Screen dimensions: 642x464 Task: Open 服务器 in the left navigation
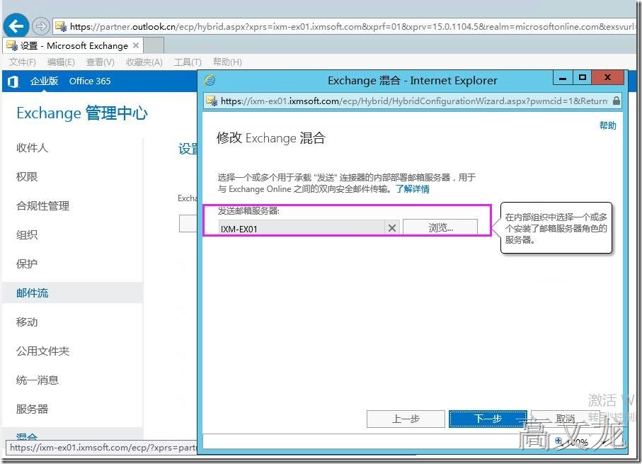[32, 409]
